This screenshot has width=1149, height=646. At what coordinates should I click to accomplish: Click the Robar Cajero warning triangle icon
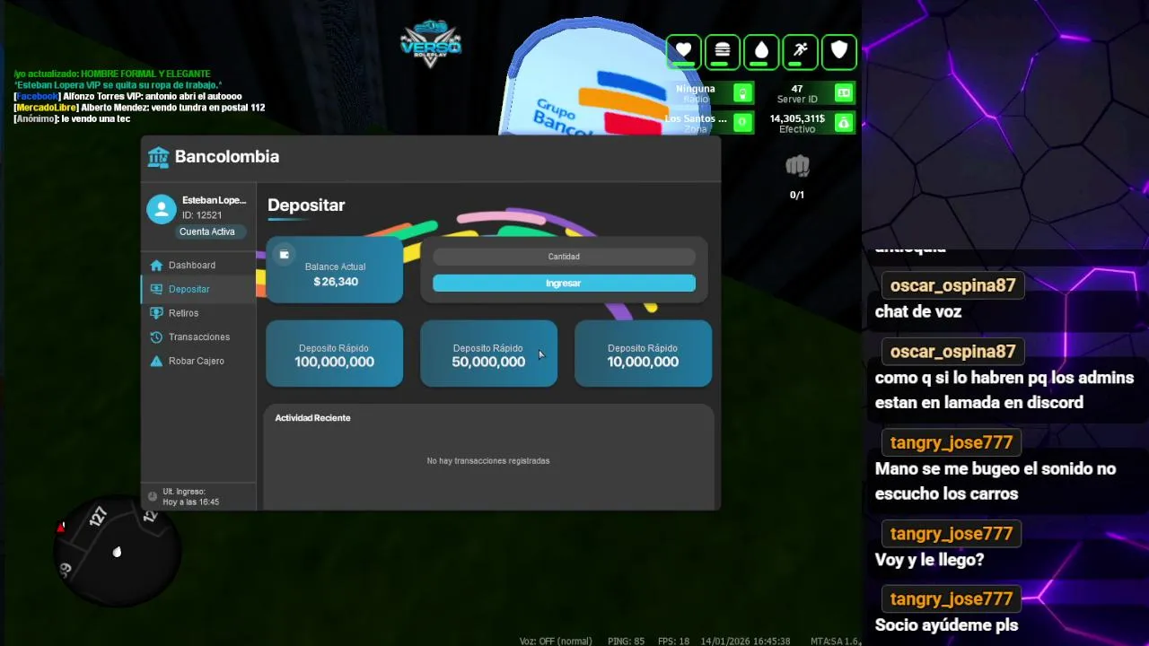tap(156, 361)
